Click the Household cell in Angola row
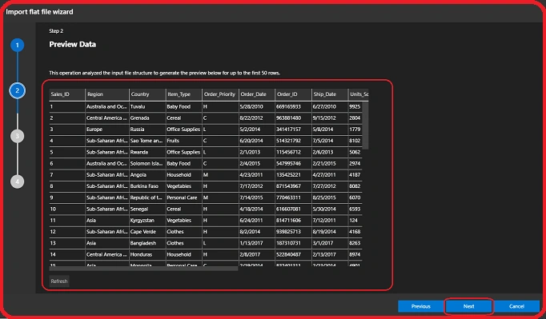 click(184, 175)
